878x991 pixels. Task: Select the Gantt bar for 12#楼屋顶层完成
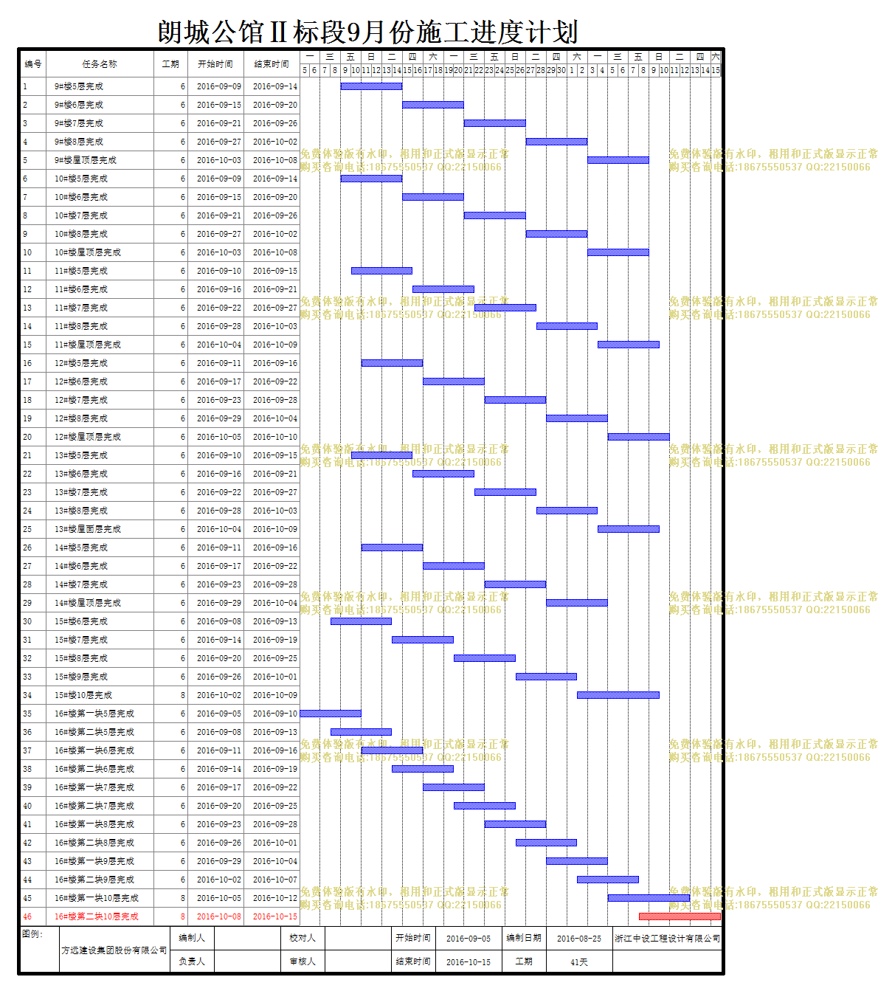[x=638, y=437]
